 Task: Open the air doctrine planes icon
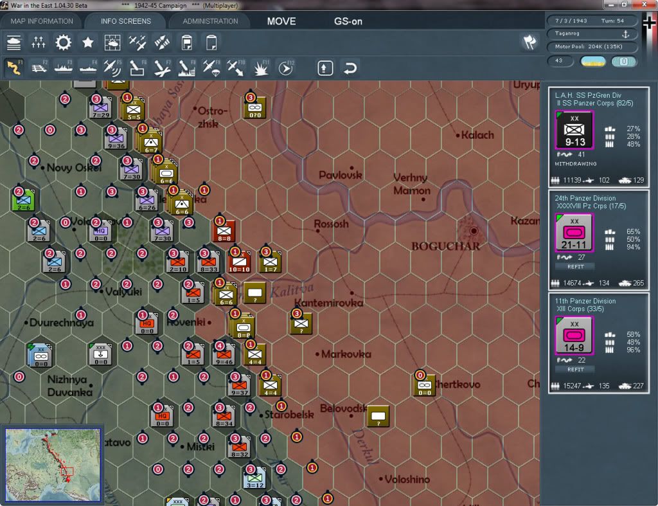click(138, 42)
